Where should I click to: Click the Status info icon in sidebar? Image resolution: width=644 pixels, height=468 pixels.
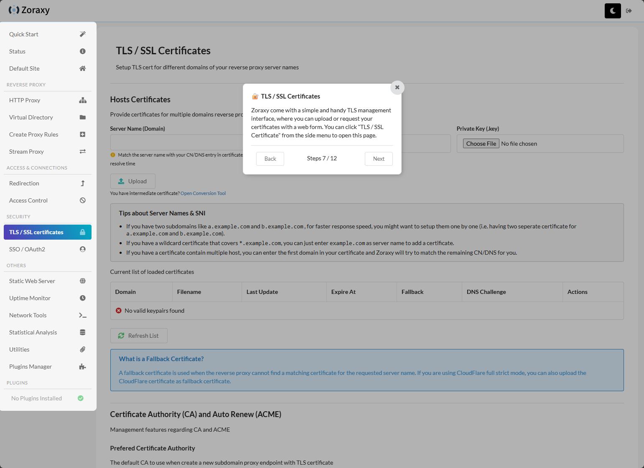(83, 51)
